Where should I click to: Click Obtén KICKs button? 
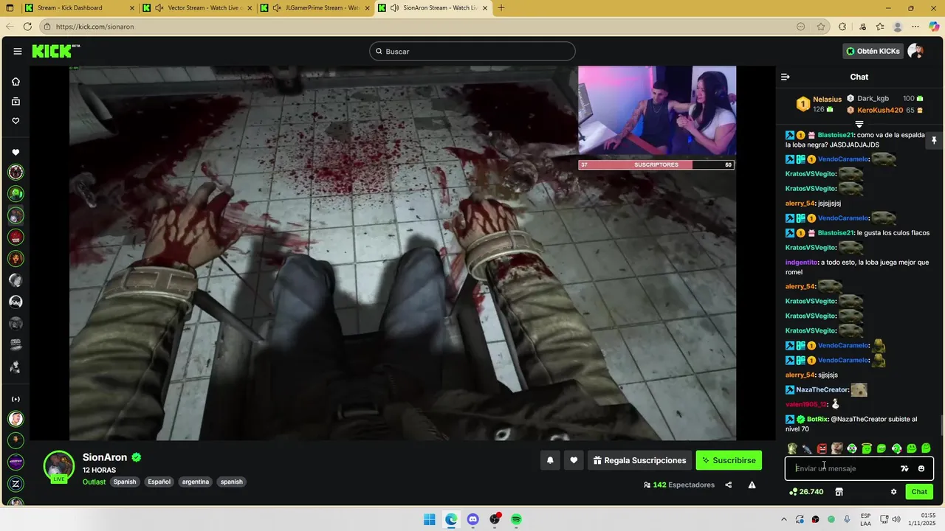[x=873, y=51]
